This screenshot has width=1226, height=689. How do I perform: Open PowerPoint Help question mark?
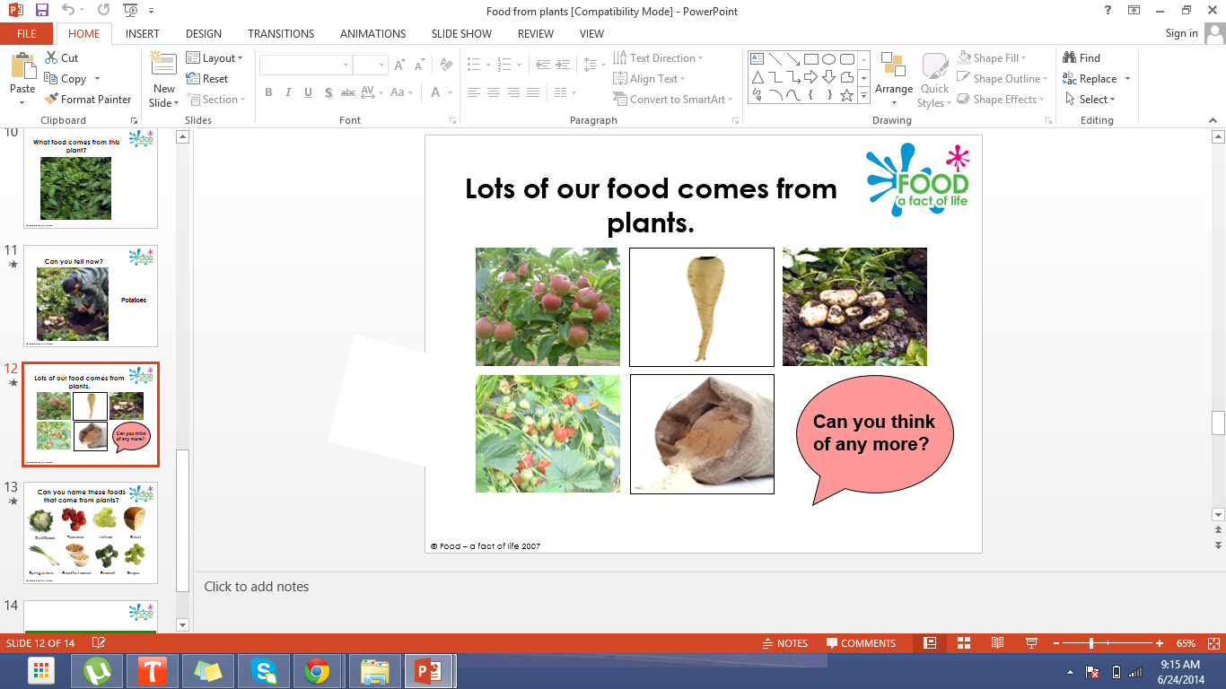[x=1108, y=10]
